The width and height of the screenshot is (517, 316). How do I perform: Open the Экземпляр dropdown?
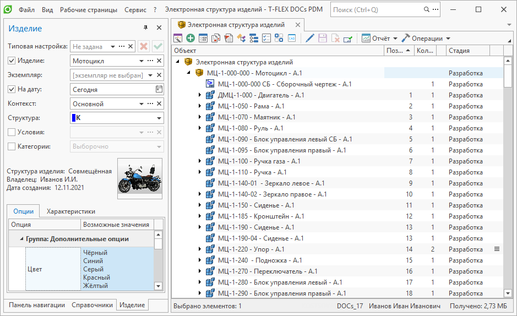coord(150,75)
